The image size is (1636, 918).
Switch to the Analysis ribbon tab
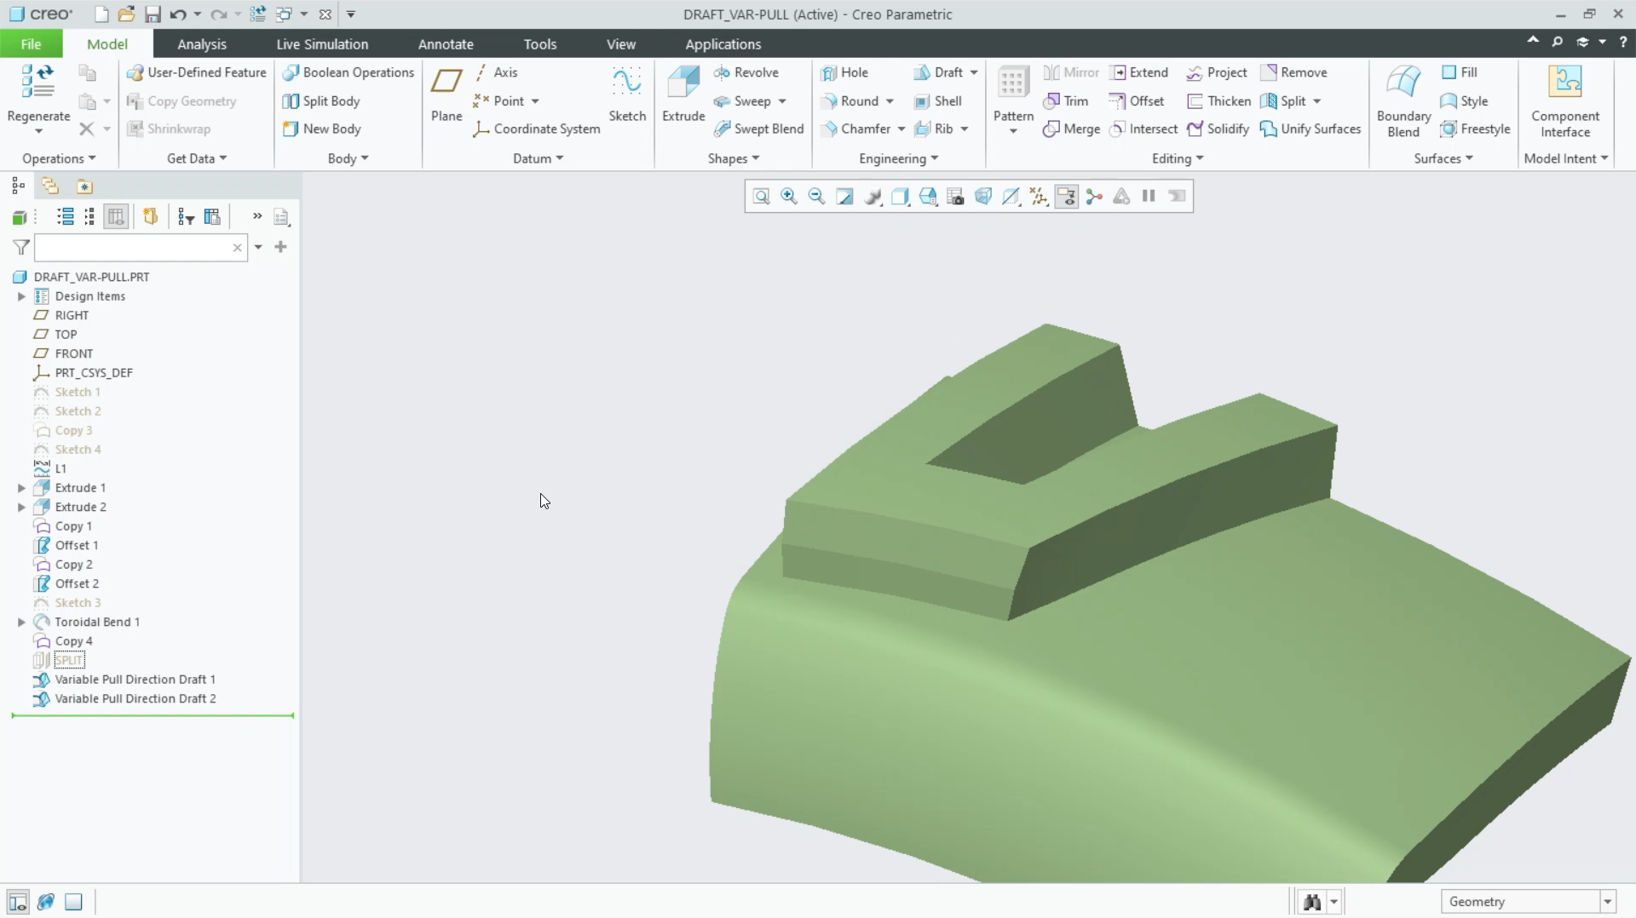(202, 44)
